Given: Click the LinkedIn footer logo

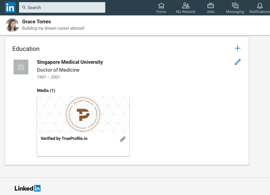Looking at the screenshot, I should [27, 188].
